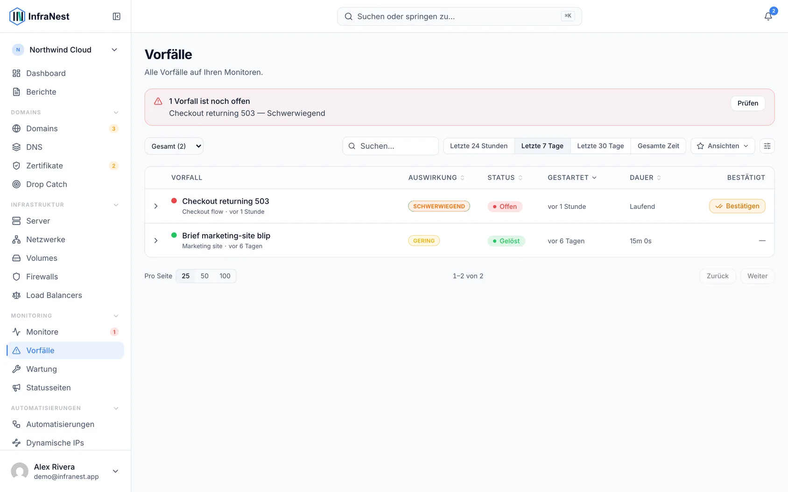Click the Drop Catch target icon
Viewport: 788px width, 492px height.
[16, 184]
